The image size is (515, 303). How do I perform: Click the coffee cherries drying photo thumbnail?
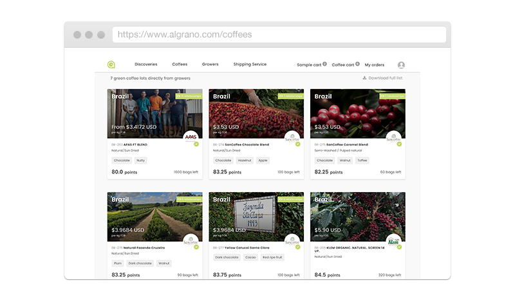[256, 113]
